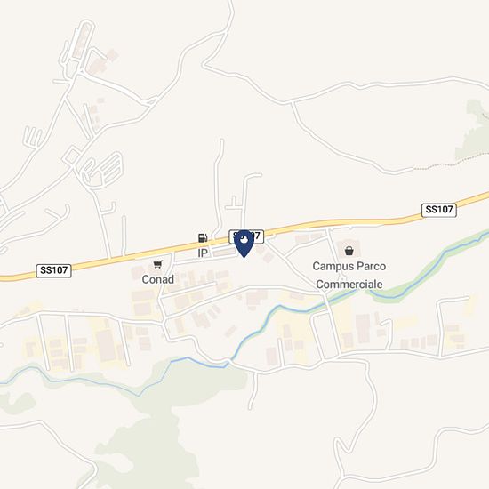Select the IP fuel pump icon

point(203,238)
